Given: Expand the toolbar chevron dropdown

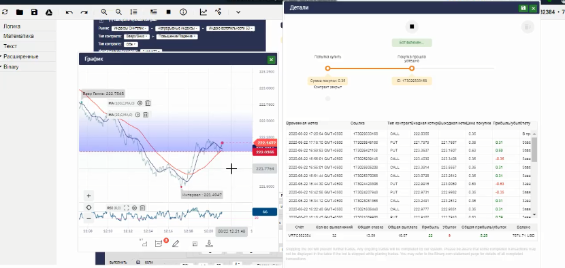Looking at the screenshot, I should coord(238,12).
